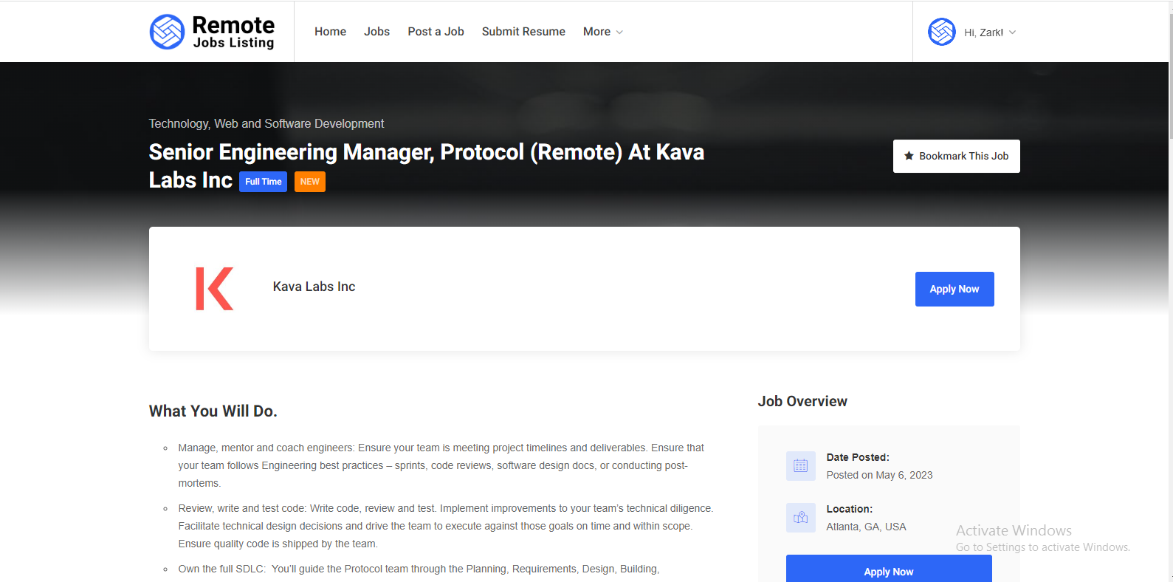Click Apply Now in the company card

pos(954,289)
